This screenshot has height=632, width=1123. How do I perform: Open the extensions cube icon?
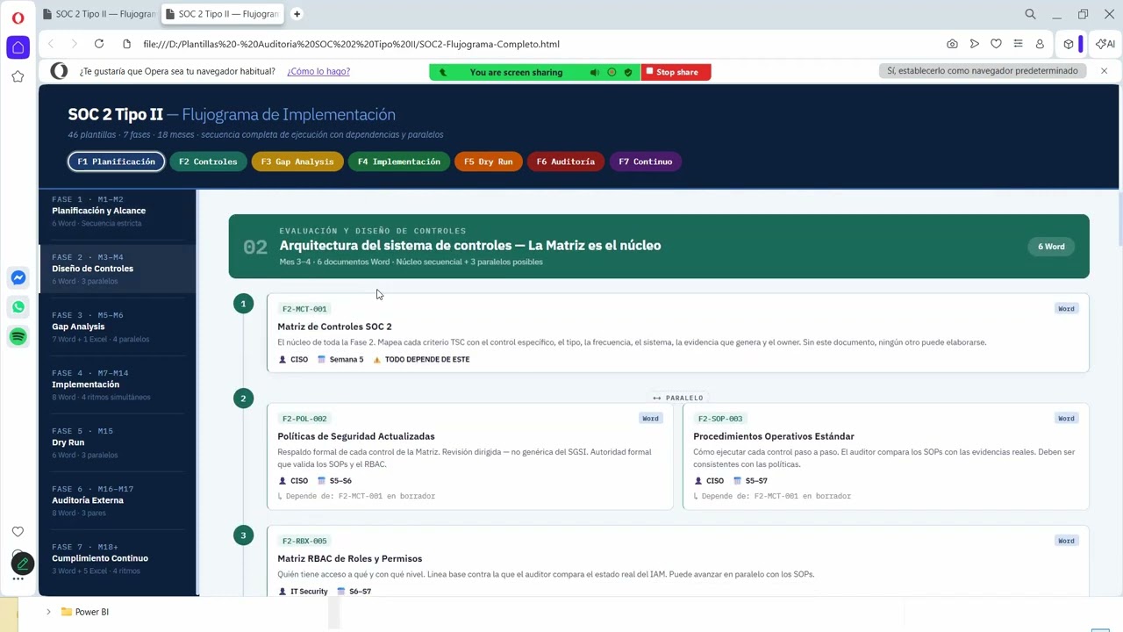coord(1068,44)
